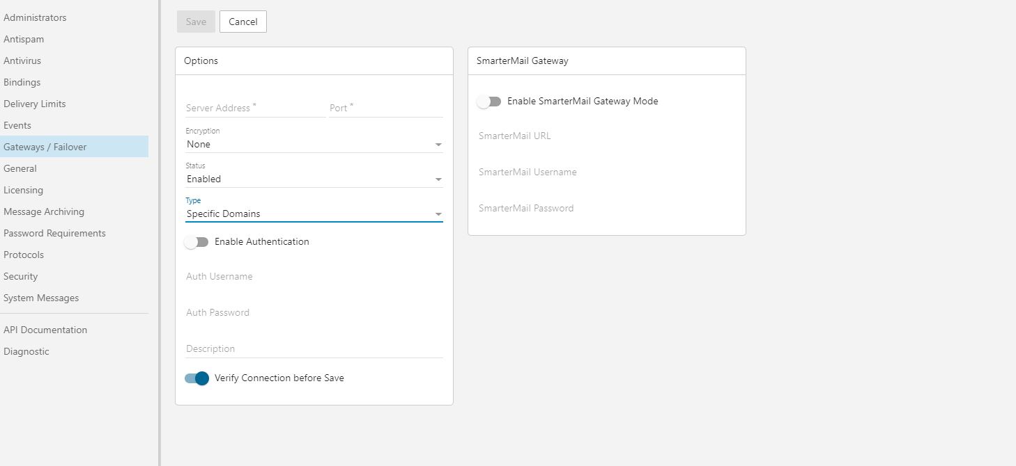Focus the Port input field
Viewport: 1016px width, 466px height.
(x=385, y=109)
